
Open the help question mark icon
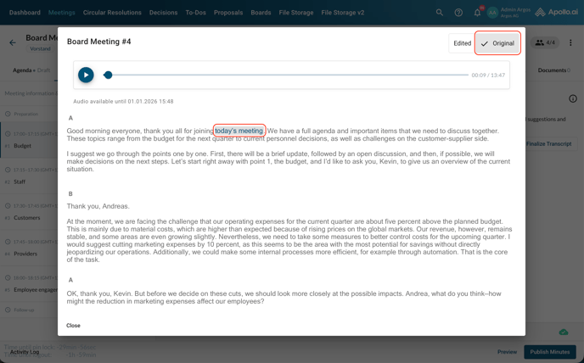[x=458, y=13]
